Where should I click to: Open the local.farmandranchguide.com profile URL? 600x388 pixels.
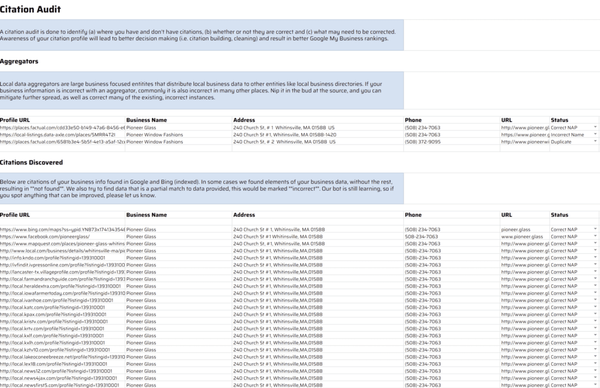click(62, 279)
